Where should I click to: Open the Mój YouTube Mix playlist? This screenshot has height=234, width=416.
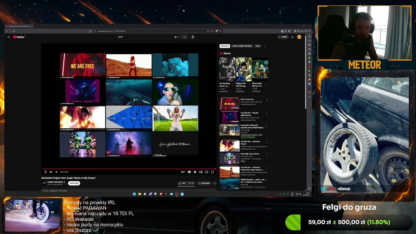point(229,104)
